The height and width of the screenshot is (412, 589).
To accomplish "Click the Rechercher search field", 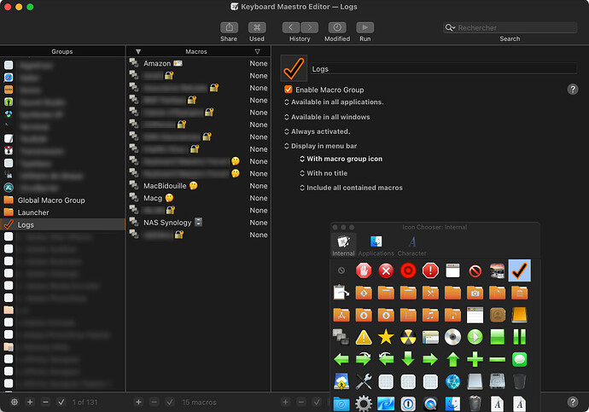I will (x=510, y=28).
